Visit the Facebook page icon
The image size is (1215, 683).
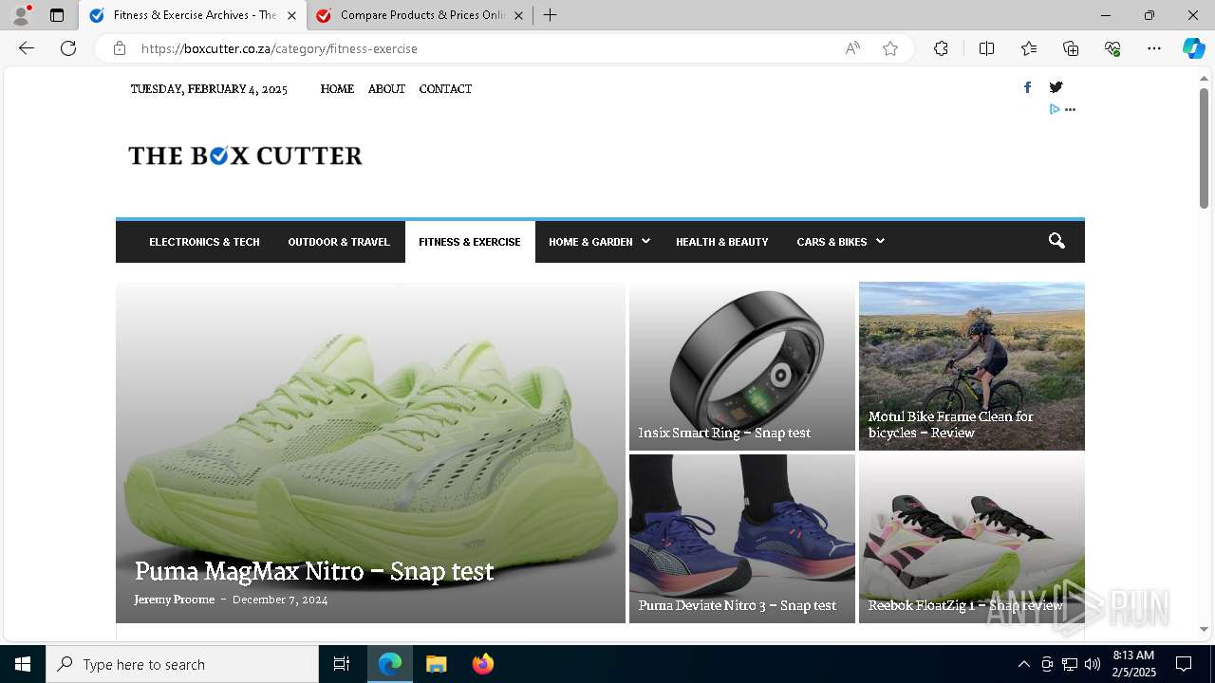(x=1027, y=87)
